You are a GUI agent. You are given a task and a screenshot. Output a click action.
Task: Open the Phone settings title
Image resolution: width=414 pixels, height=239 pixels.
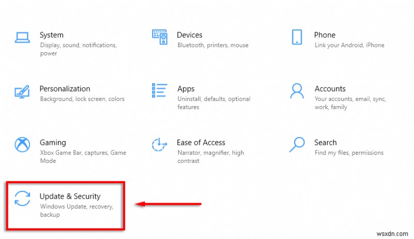325,35
